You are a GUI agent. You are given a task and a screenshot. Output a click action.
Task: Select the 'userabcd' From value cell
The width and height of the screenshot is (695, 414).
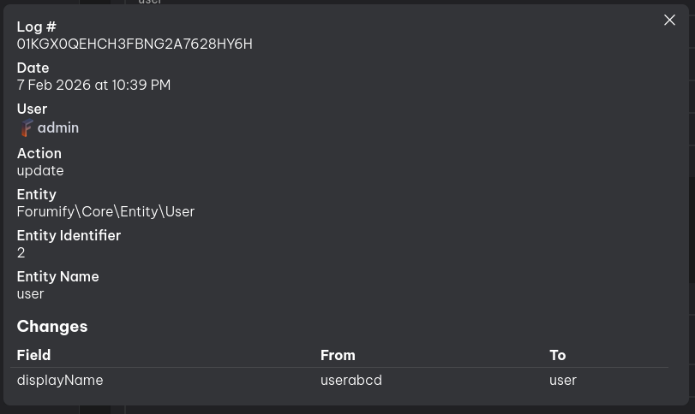click(351, 381)
